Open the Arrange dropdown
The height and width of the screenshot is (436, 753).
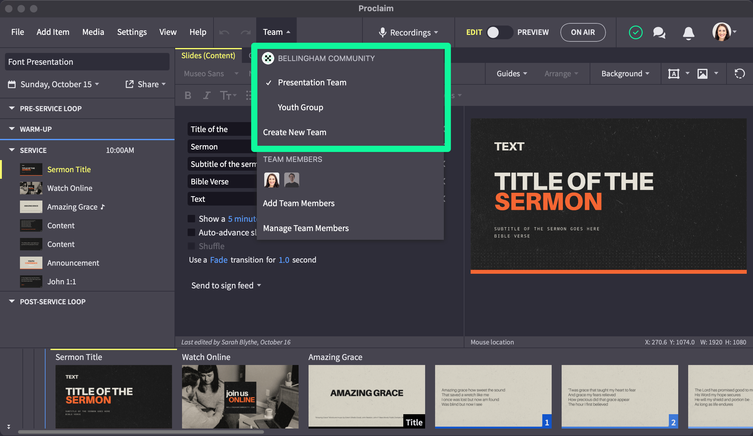click(x=561, y=74)
